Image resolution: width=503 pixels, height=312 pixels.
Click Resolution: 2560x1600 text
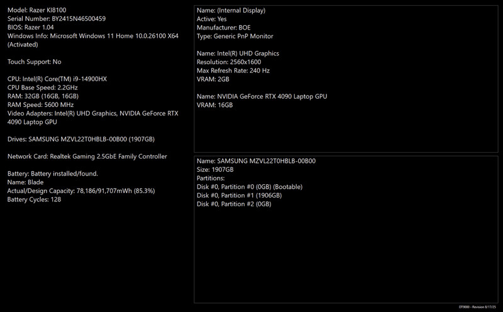(x=229, y=62)
